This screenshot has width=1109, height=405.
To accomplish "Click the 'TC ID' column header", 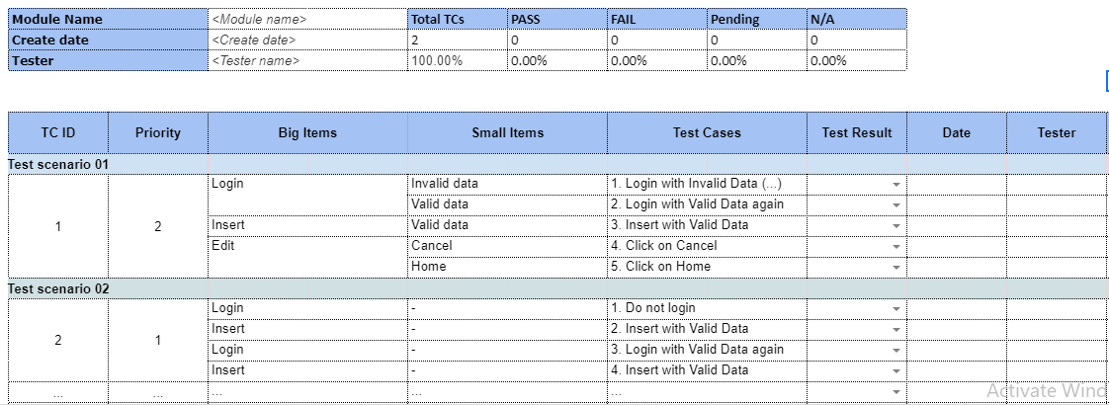I will [x=57, y=132].
